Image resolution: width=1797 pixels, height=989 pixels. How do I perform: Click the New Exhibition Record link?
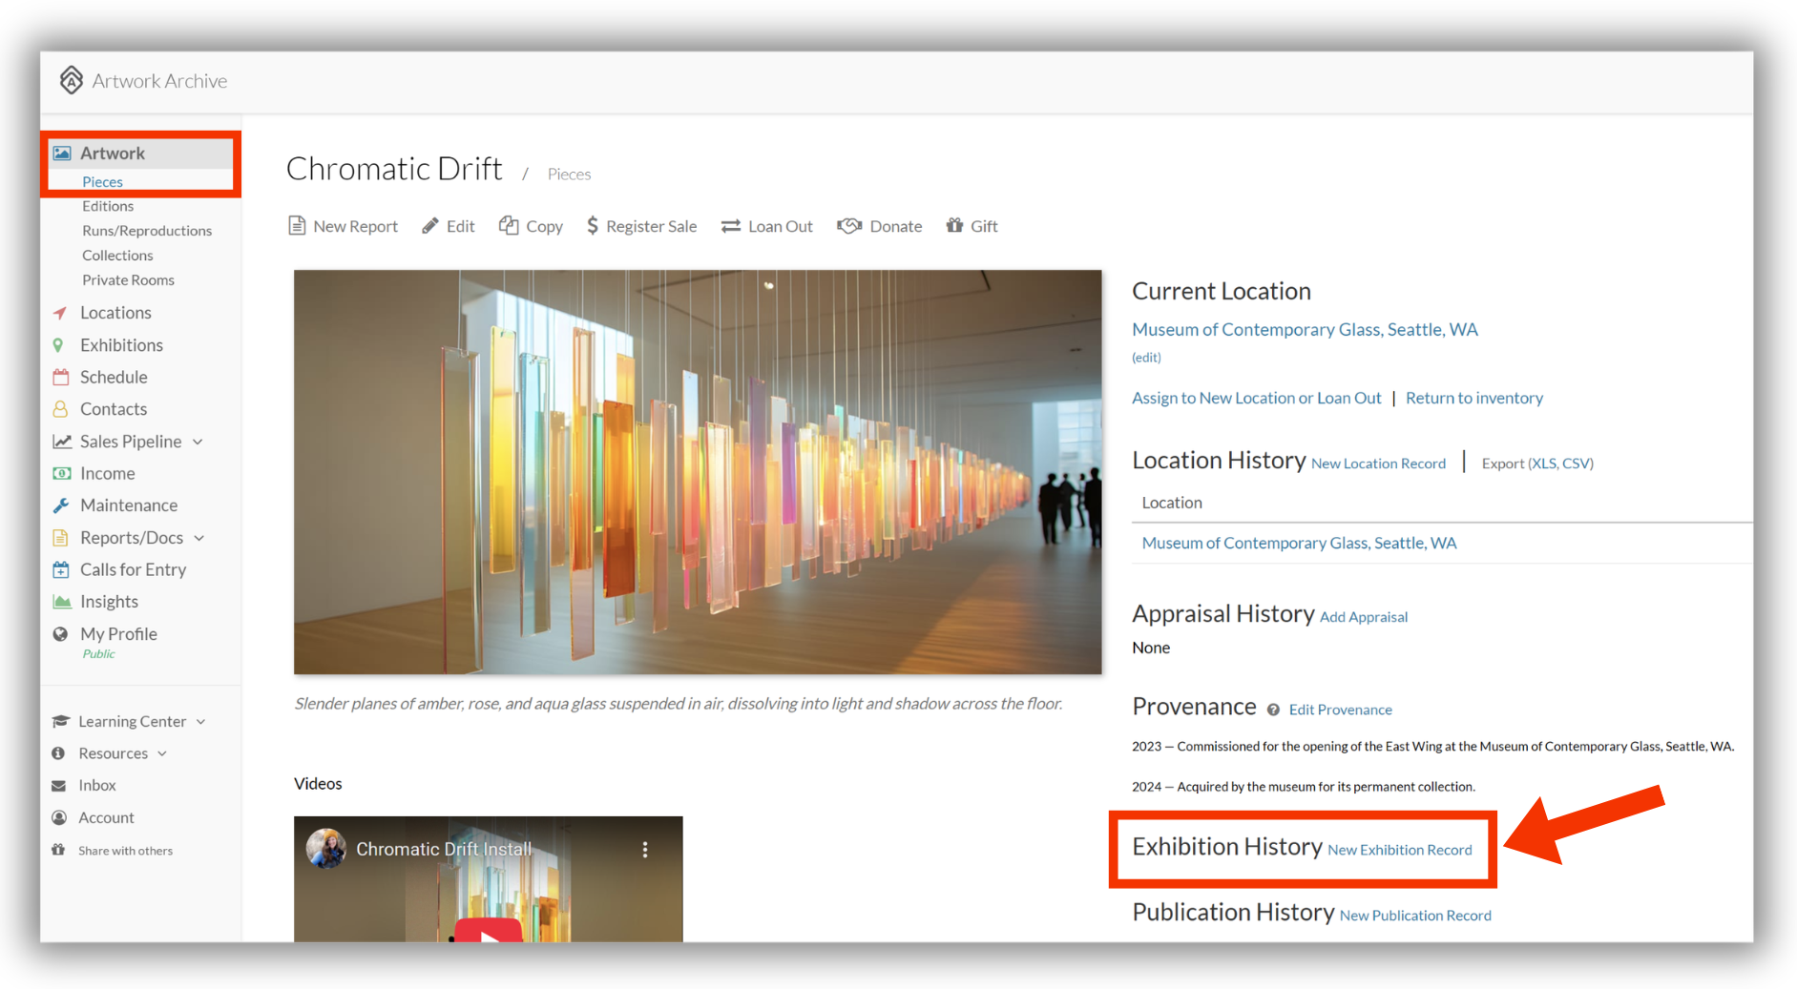1400,850
